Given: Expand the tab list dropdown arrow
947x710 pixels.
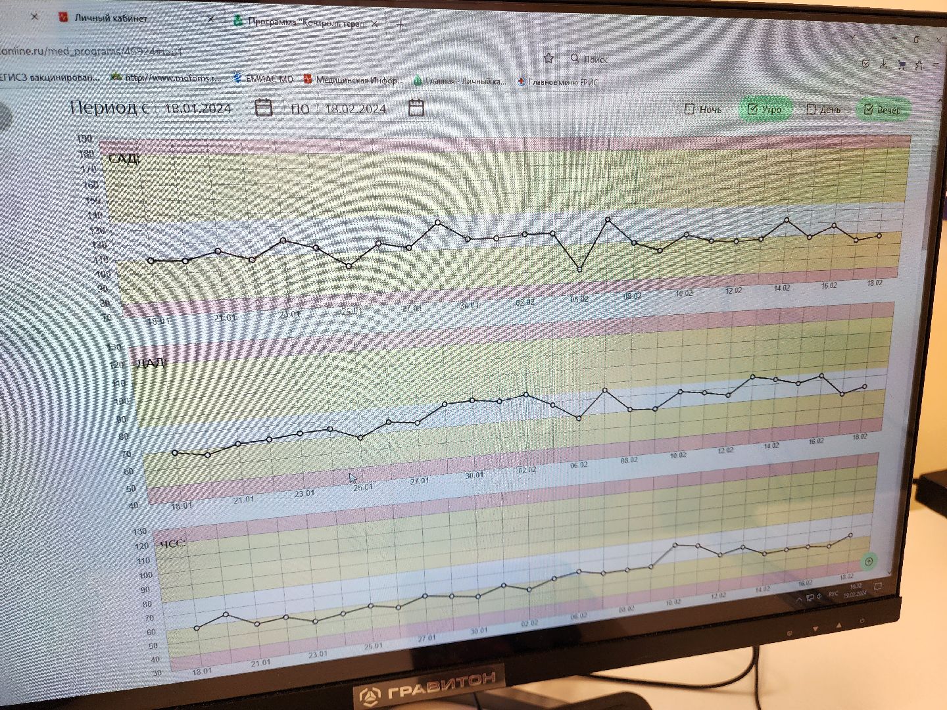Looking at the screenshot, I should click(853, 37).
